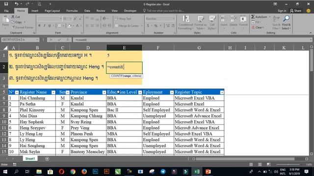
Task: Click the Format Painter brush
Action: point(13,27)
